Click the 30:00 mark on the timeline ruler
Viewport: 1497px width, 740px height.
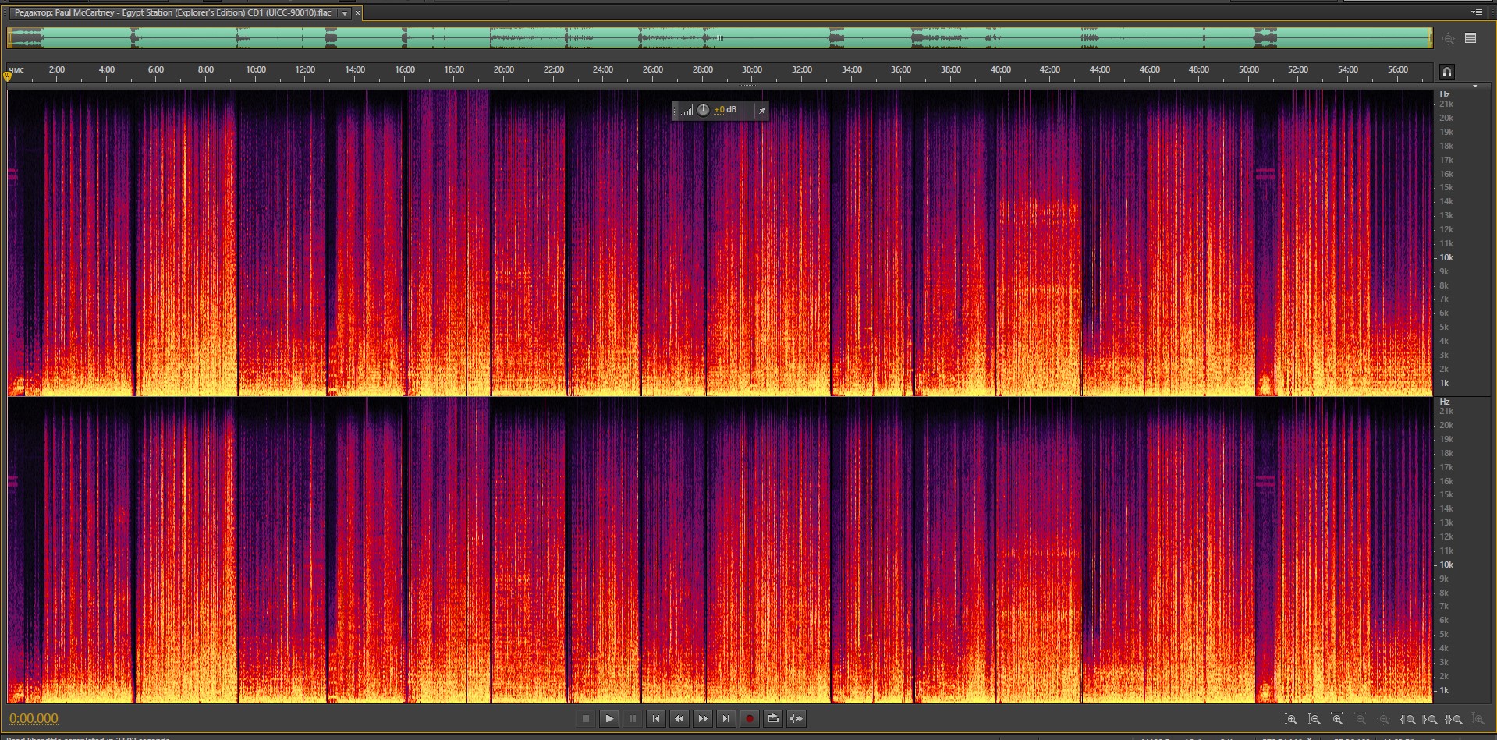pyautogui.click(x=751, y=70)
